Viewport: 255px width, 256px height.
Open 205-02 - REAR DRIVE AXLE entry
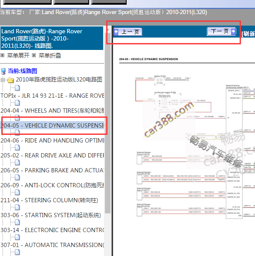coord(52,155)
